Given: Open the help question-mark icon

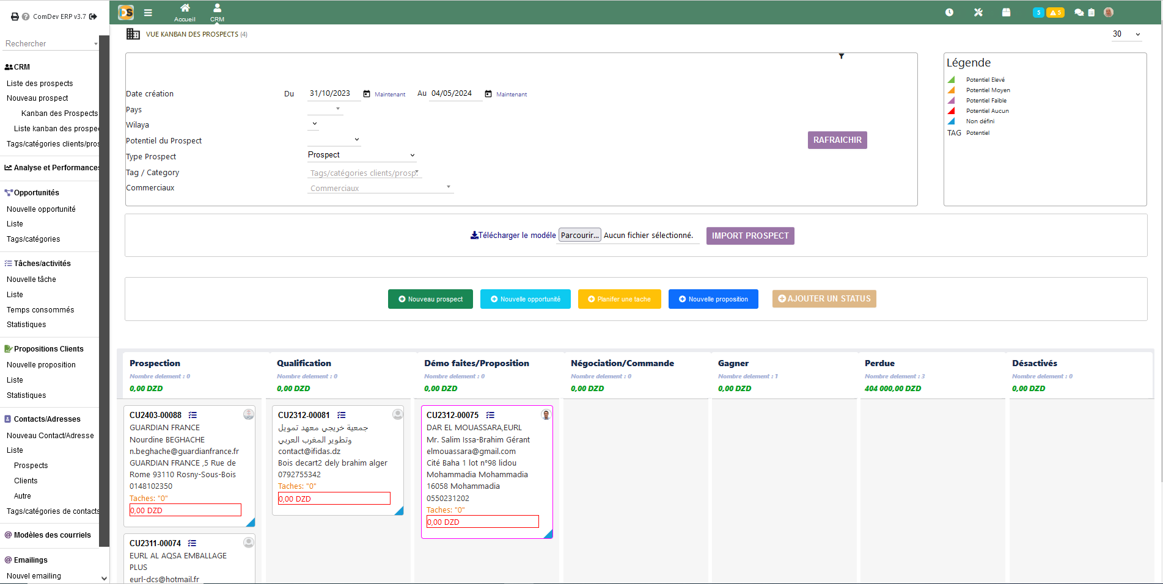Looking at the screenshot, I should tap(26, 16).
